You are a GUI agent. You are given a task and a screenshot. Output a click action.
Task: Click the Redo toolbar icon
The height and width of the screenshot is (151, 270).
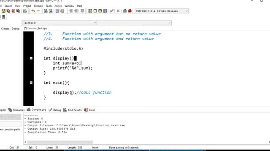click(38, 11)
